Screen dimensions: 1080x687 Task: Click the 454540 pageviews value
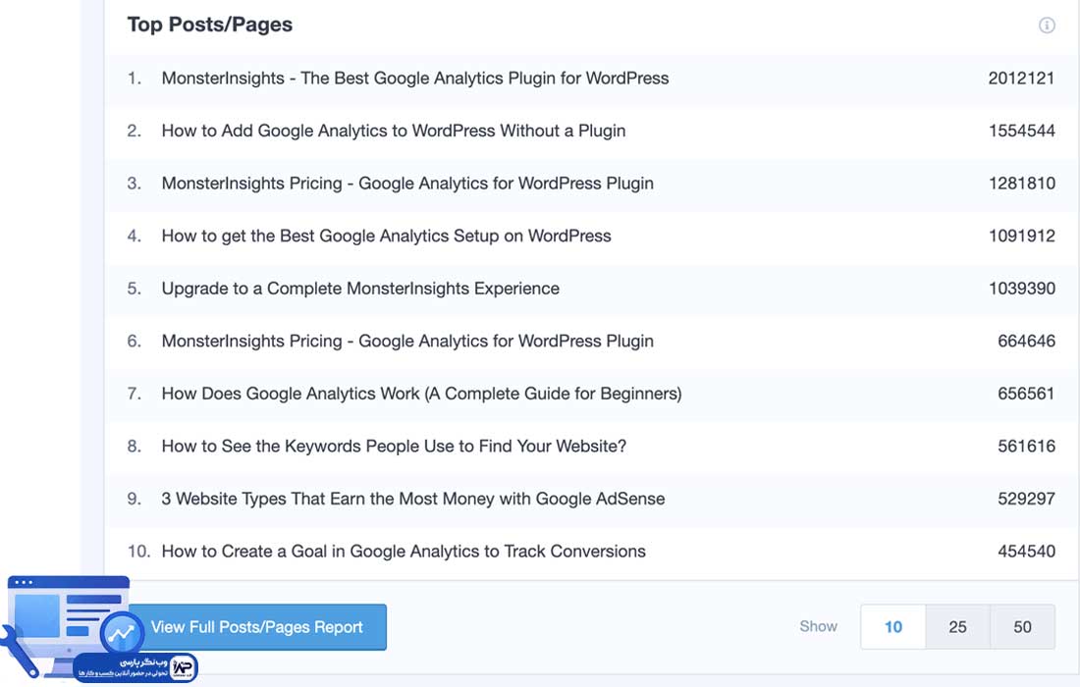[x=1026, y=552]
